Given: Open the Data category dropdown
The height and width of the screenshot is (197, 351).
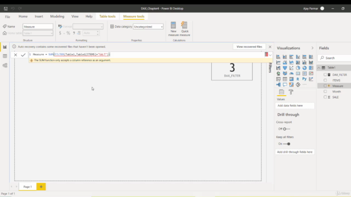Looking at the screenshot, I should coord(148,27).
